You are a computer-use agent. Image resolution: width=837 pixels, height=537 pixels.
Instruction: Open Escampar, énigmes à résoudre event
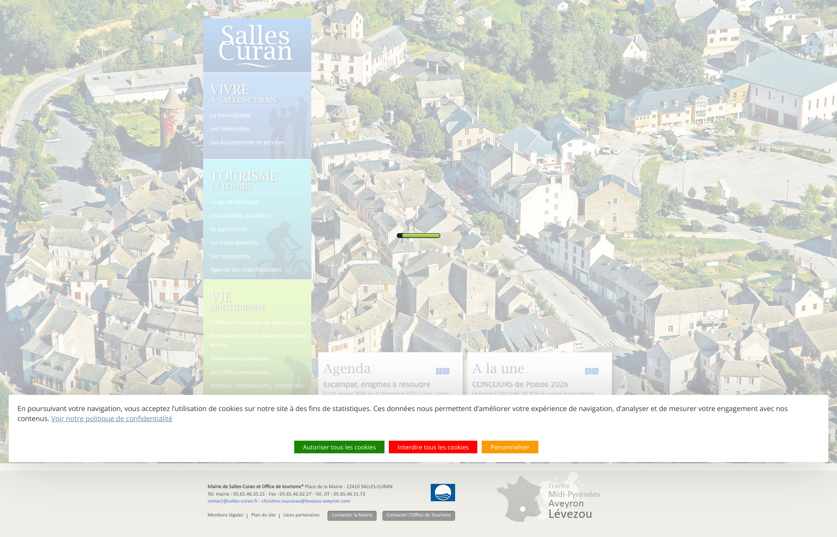tap(377, 384)
